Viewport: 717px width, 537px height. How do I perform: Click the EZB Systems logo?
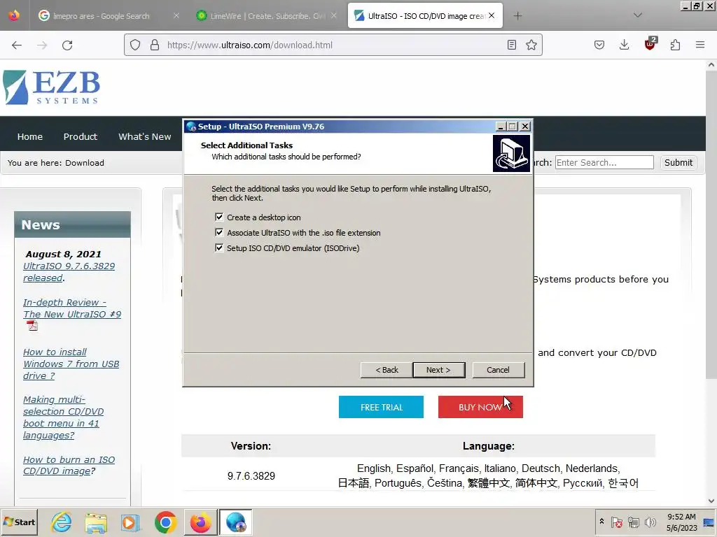(51, 87)
